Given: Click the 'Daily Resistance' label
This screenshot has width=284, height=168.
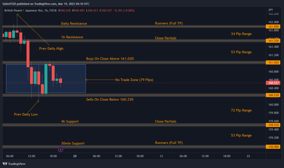Looking at the screenshot, I should 74,23.
